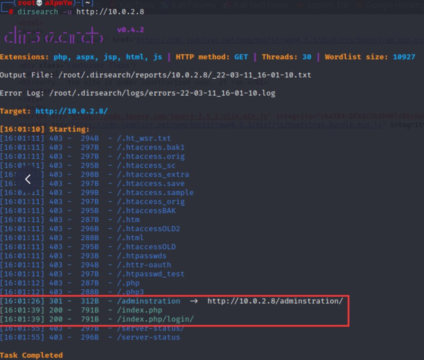Click the Threads value 30
Viewport: 424px width, 360px height.
[x=307, y=57]
